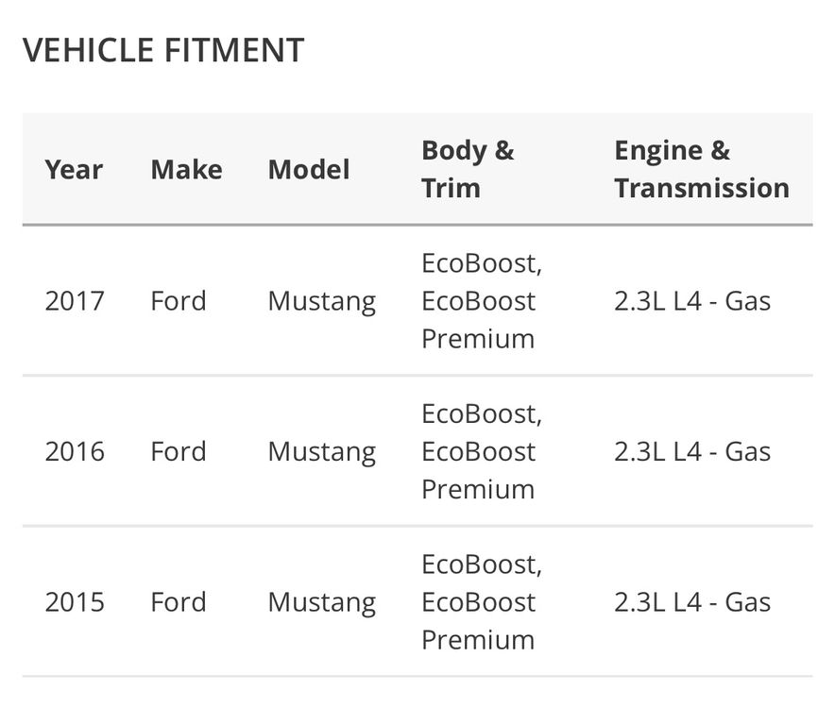Image resolution: width=835 pixels, height=708 pixels.
Task: Click Mustang in the 2017 row
Action: [321, 301]
